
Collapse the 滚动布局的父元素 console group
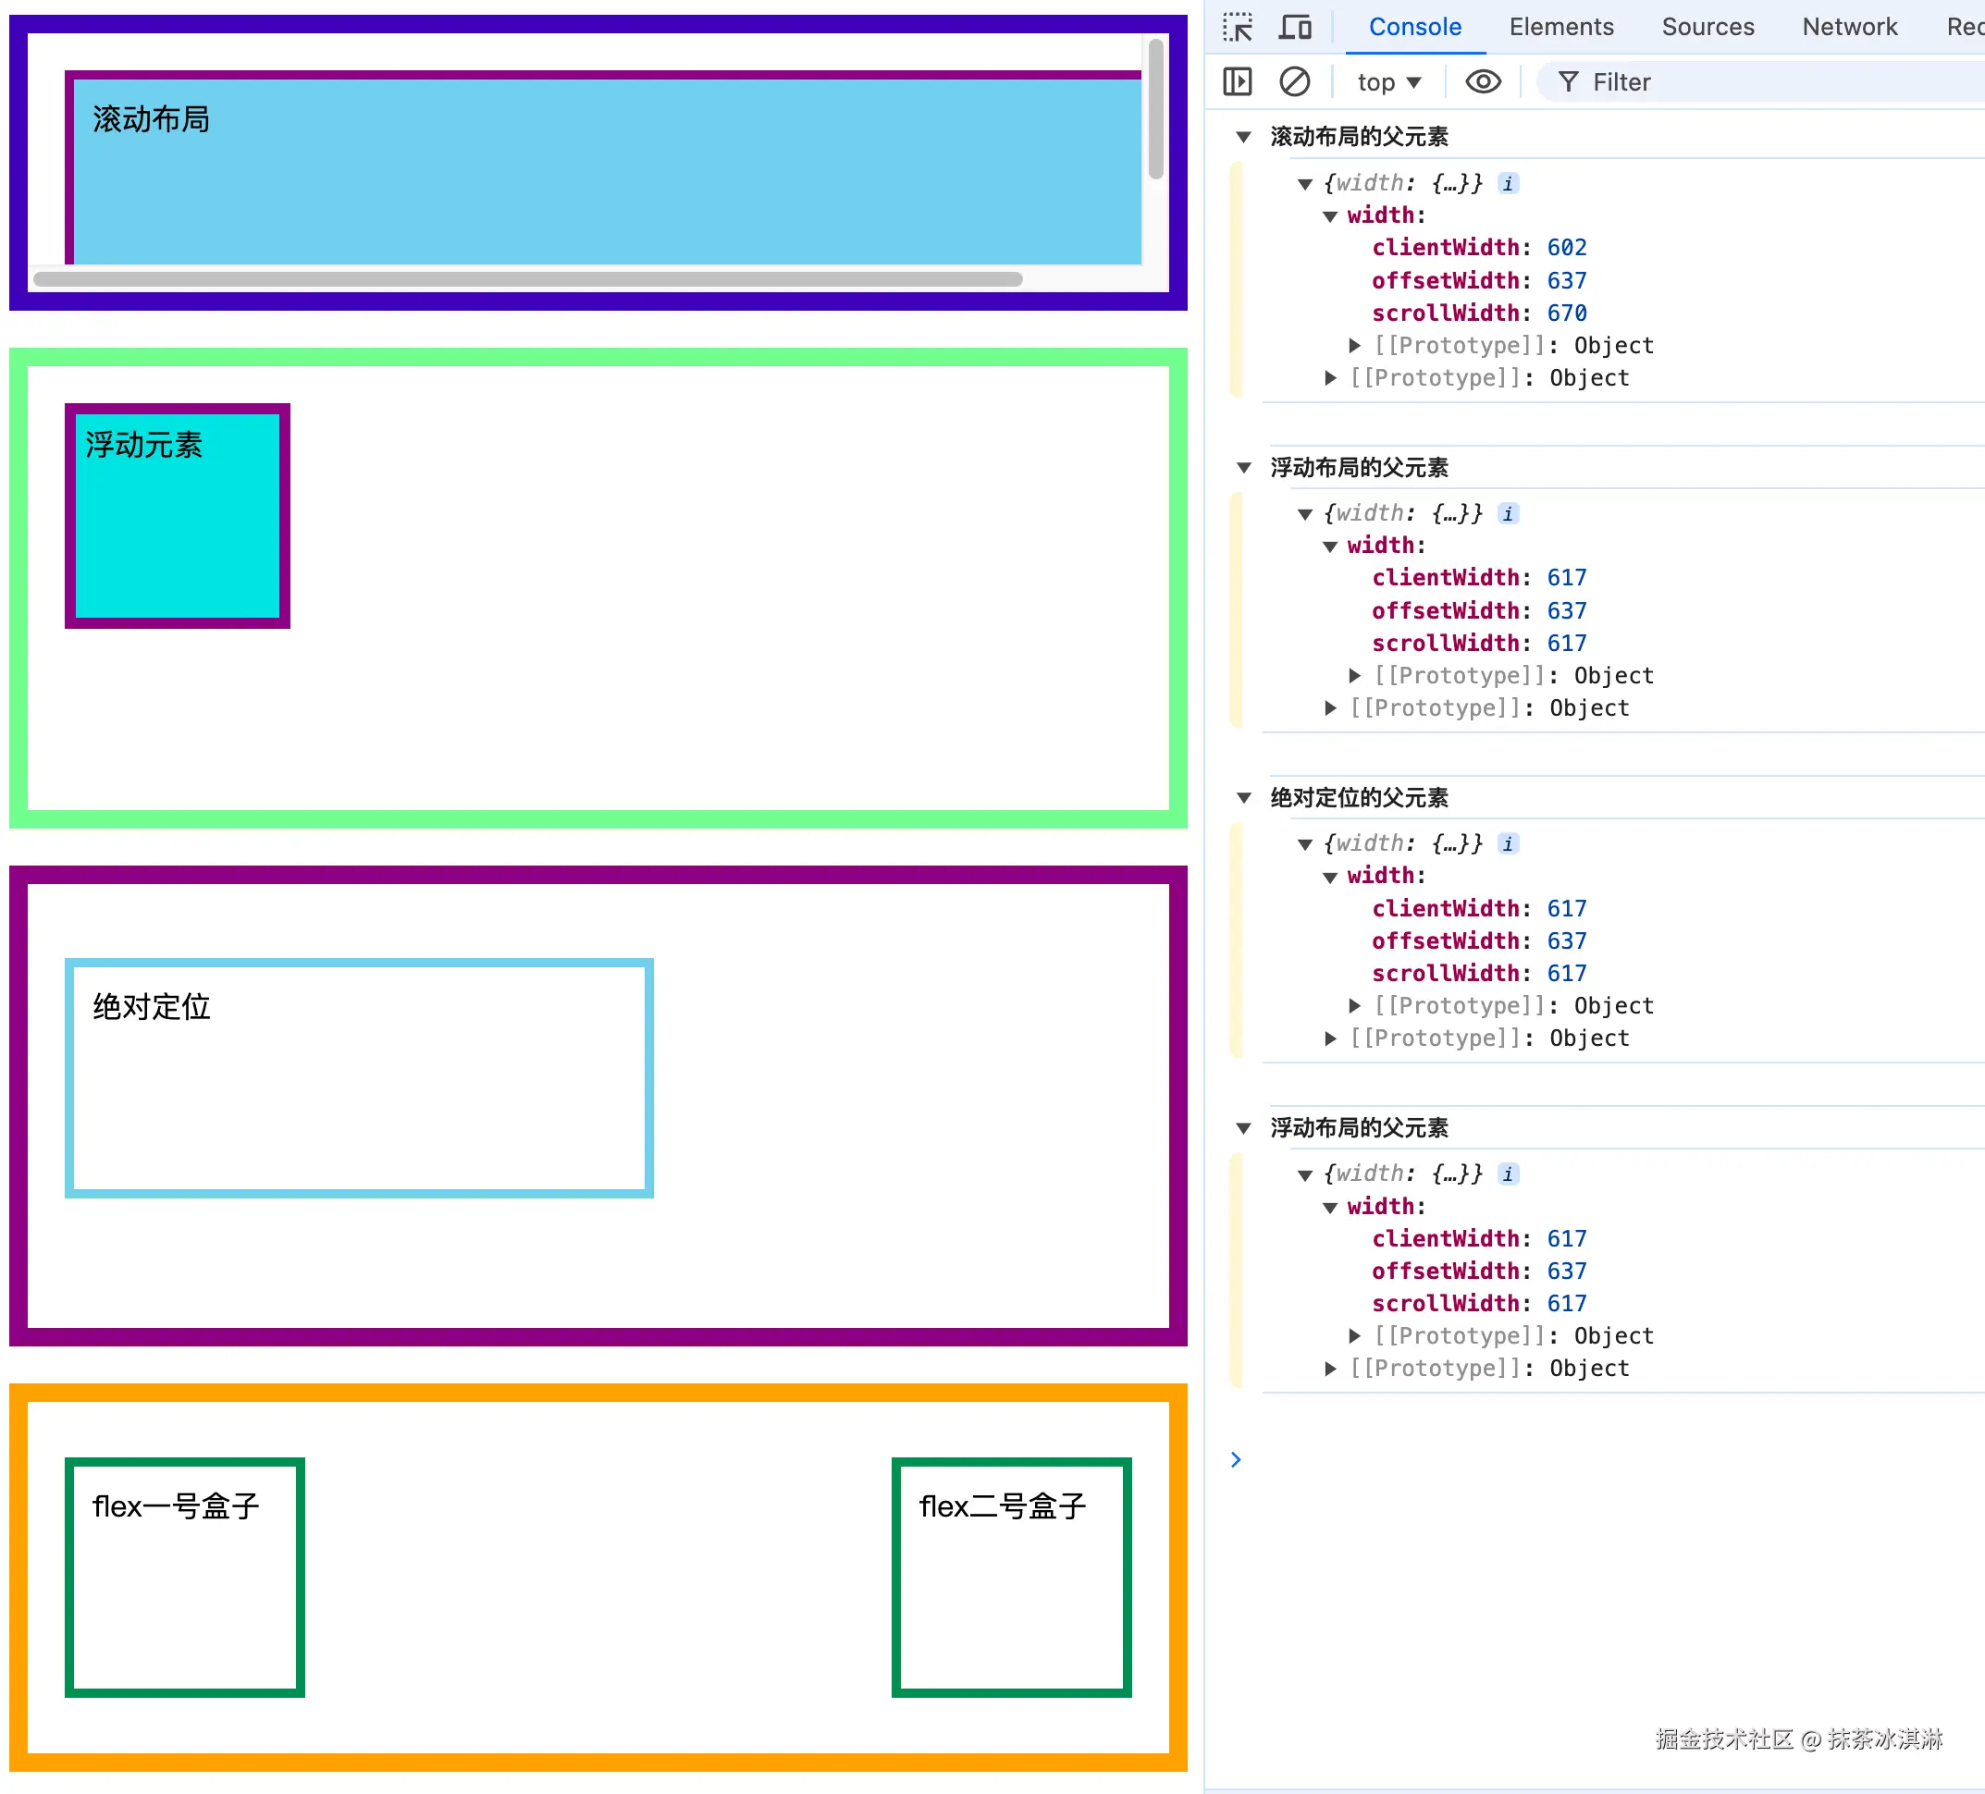pos(1243,137)
